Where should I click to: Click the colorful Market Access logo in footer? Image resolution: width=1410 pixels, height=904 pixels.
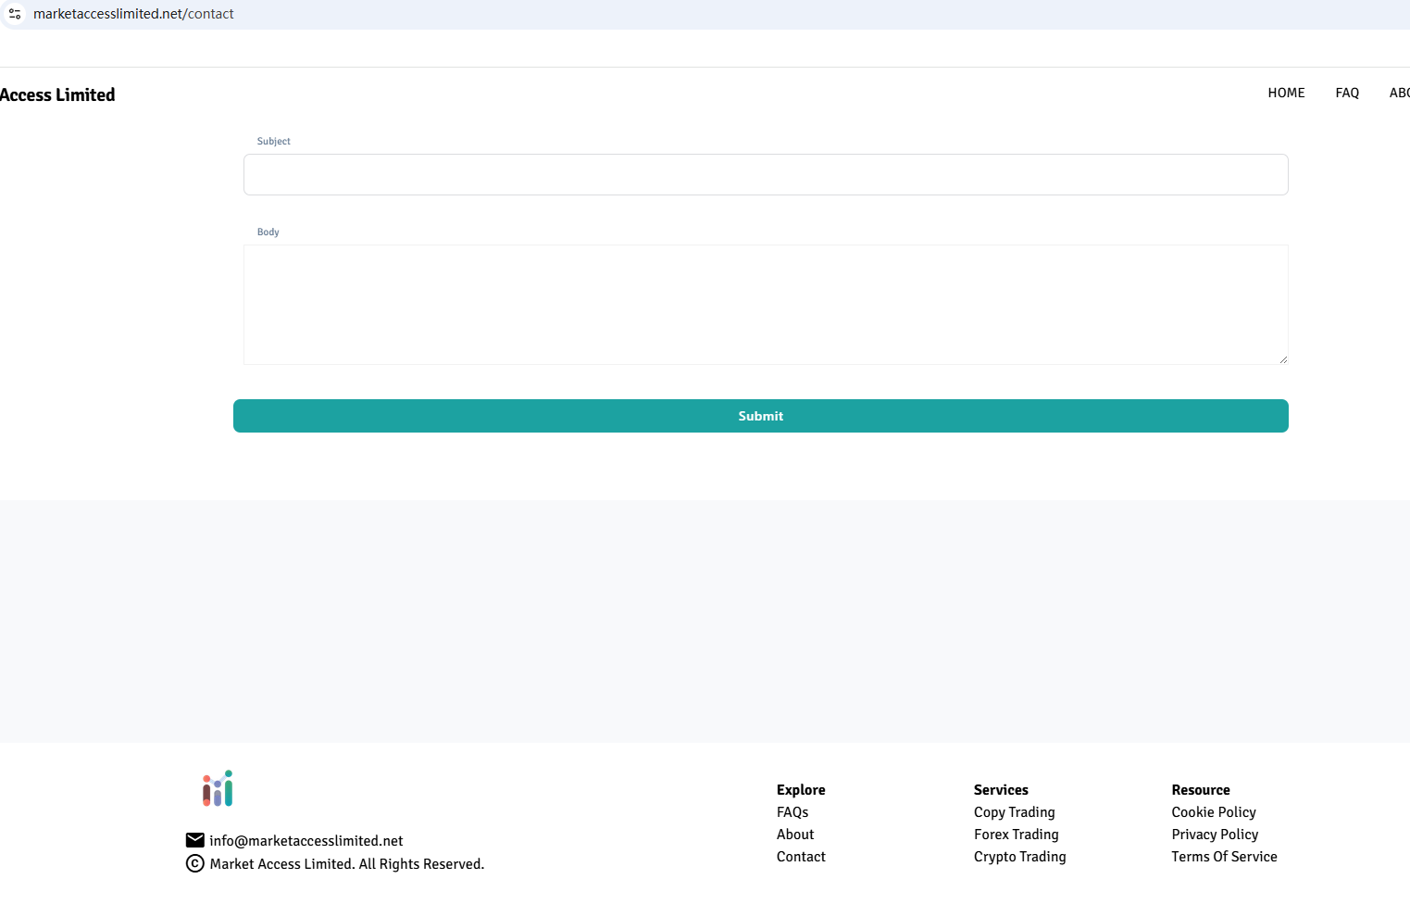tap(218, 788)
